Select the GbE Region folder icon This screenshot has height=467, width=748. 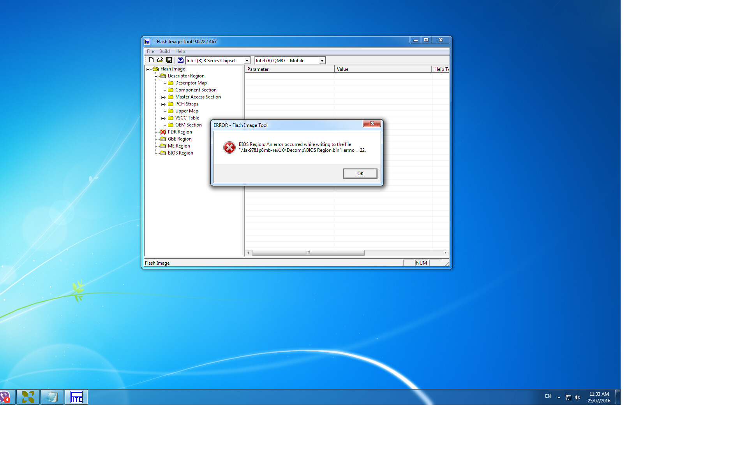click(x=163, y=139)
